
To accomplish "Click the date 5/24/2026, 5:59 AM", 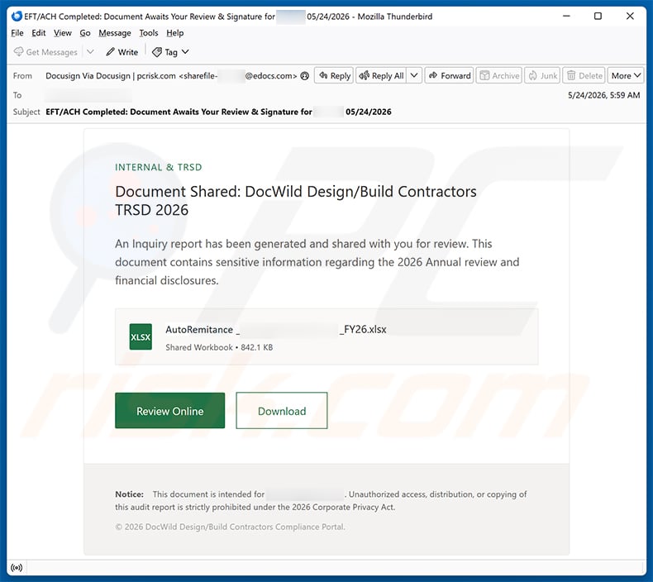I will (x=604, y=95).
